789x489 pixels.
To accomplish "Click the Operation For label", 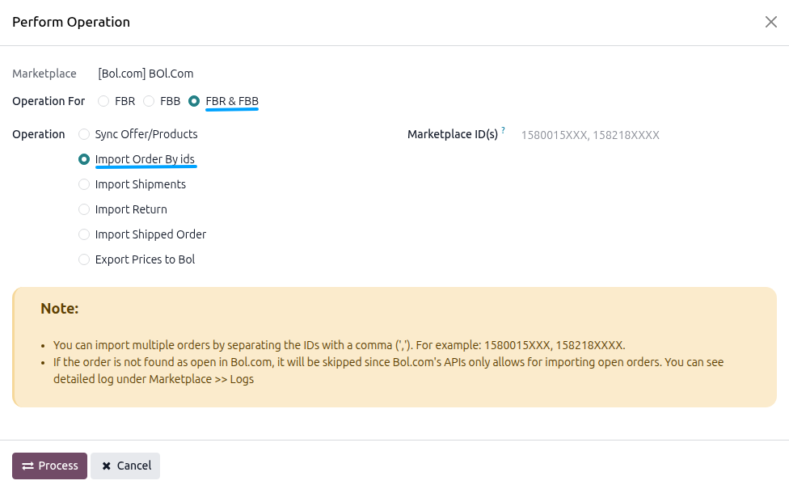I will pos(49,101).
